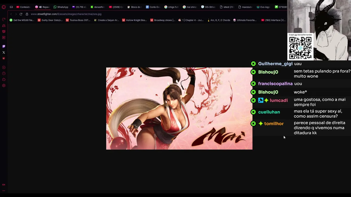The width and height of the screenshot is (351, 197).
Task: Switch to the latest (78 tab
Action: 227,7
